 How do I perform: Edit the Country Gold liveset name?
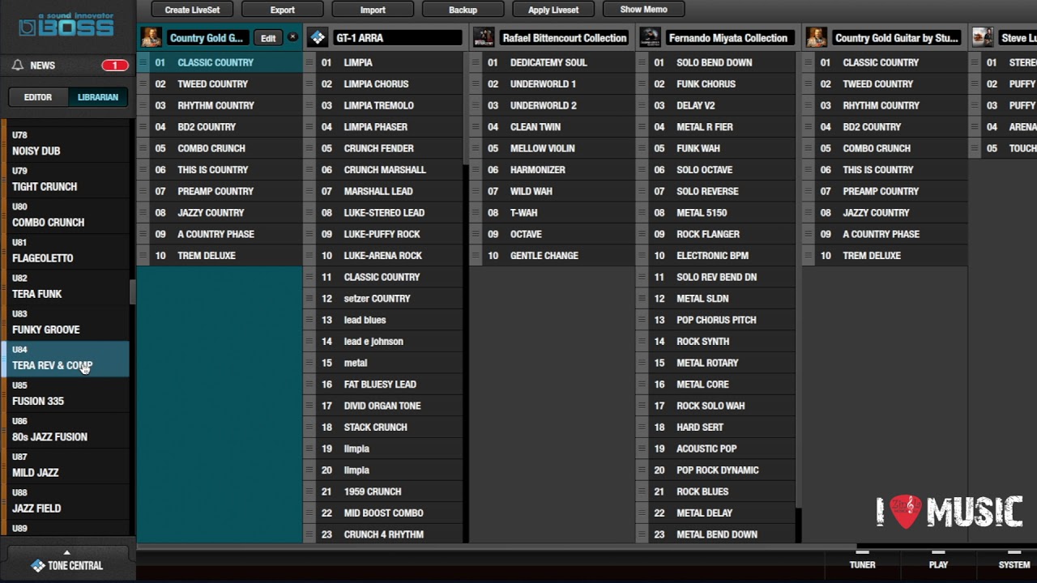coord(268,38)
